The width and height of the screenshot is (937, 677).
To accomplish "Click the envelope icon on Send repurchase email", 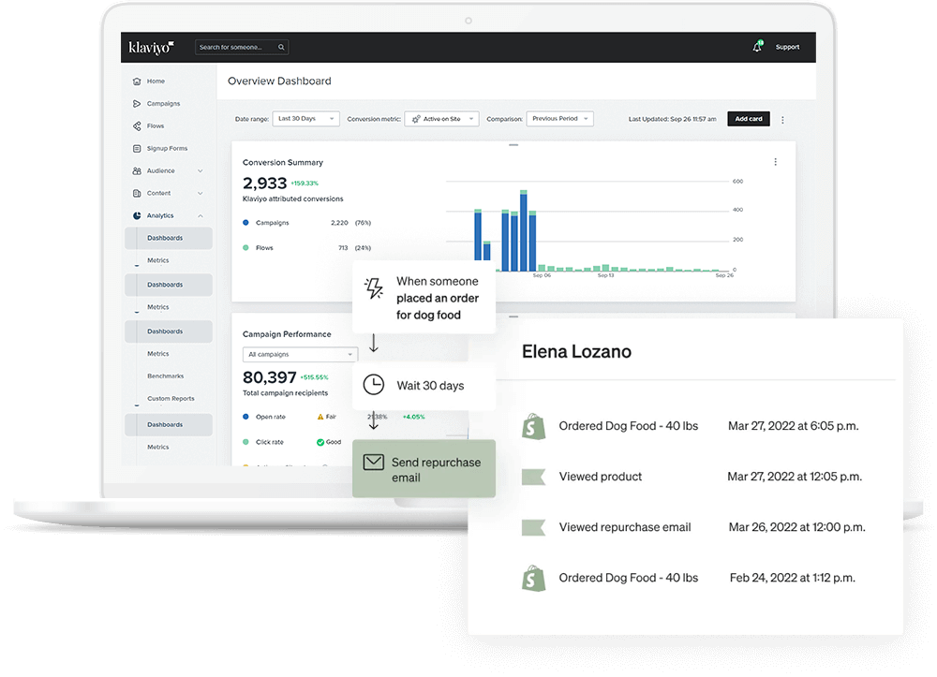I will pos(374,462).
